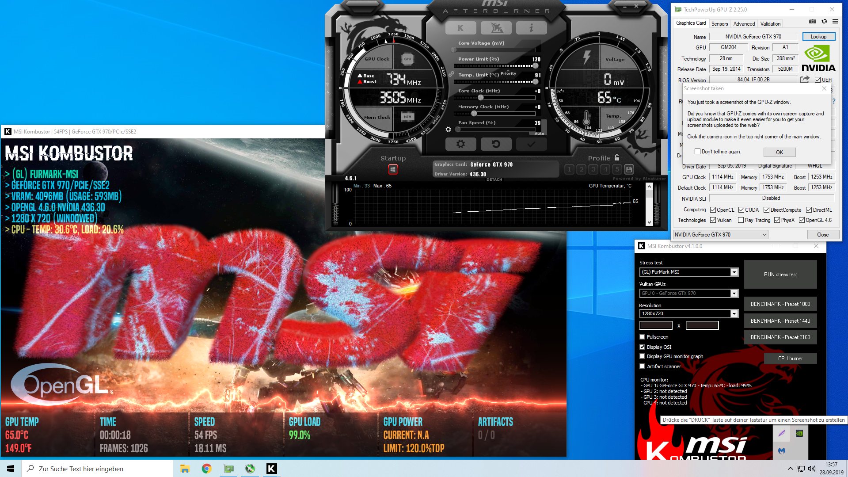Click the CPU burner button
The image size is (848, 477).
tap(790, 359)
